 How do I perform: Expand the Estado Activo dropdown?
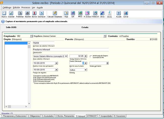tap(86, 70)
